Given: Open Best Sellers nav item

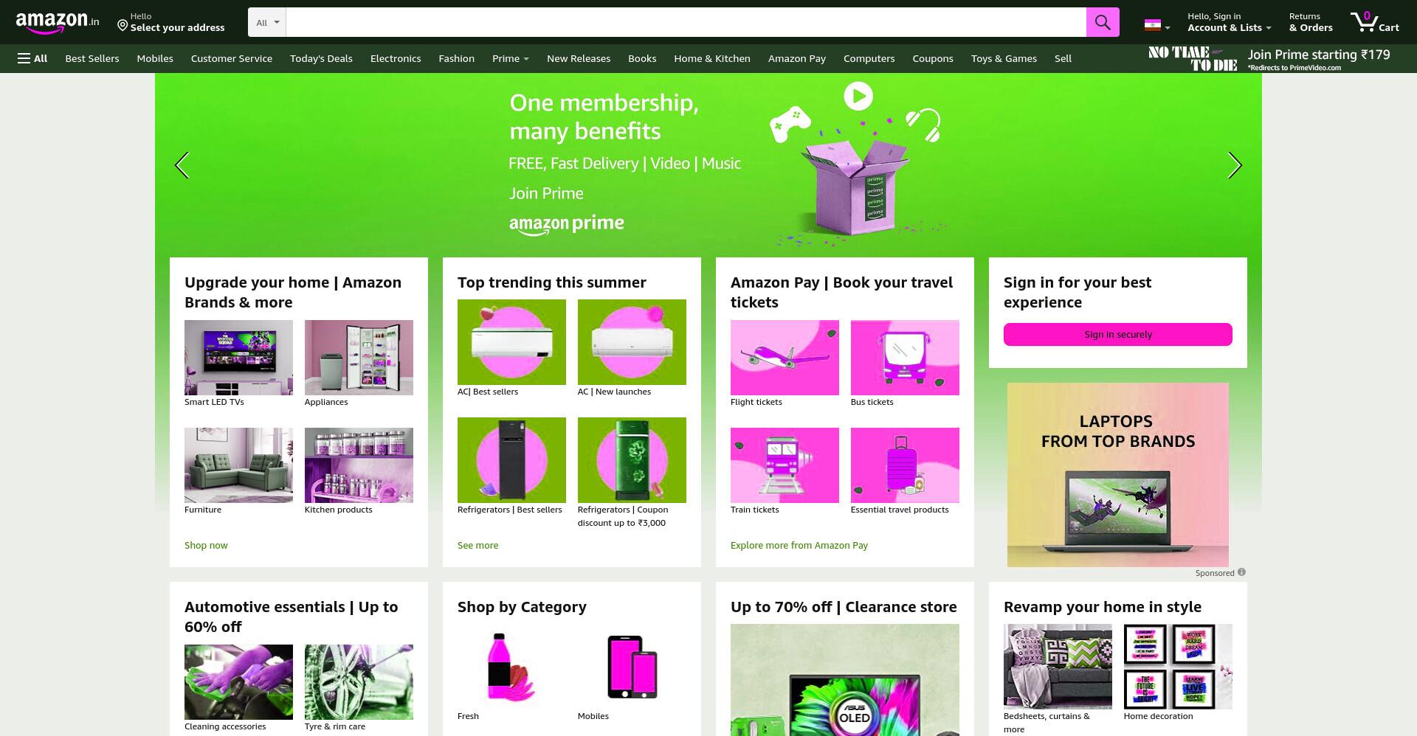Looking at the screenshot, I should click(92, 58).
